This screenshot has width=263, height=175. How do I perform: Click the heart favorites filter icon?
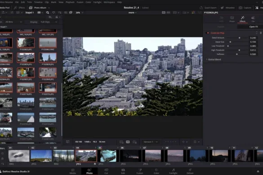pyautogui.click(x=53, y=13)
